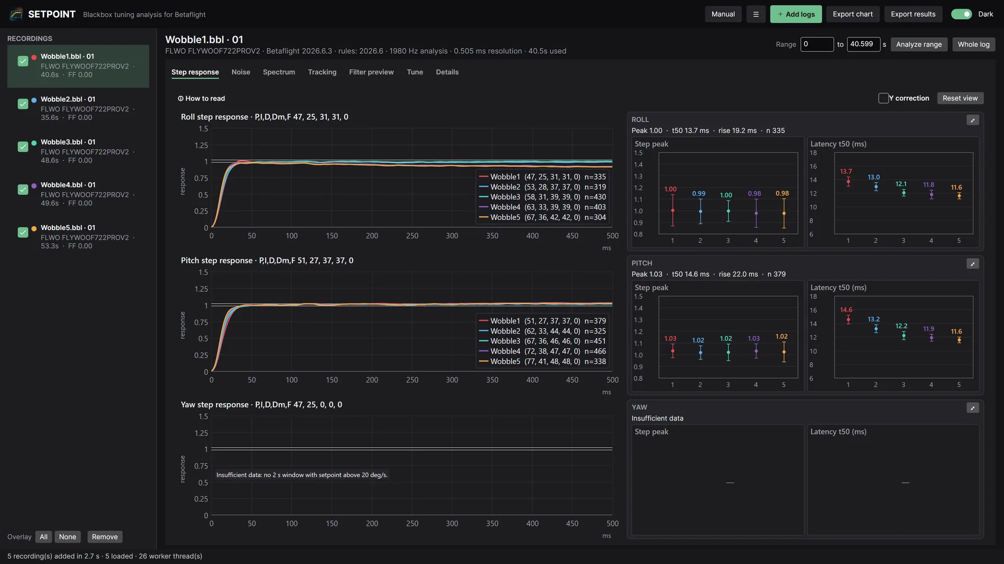Uncheck the Wobble2.bbl recording checkbox
The width and height of the screenshot is (1004, 564).
23,104
